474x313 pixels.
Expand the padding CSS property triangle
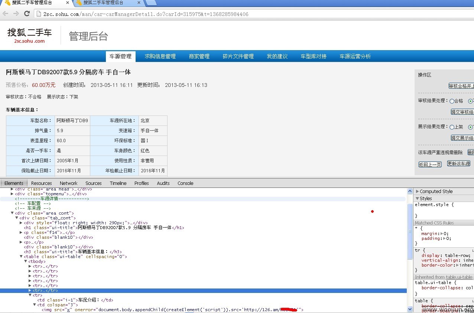click(444, 238)
